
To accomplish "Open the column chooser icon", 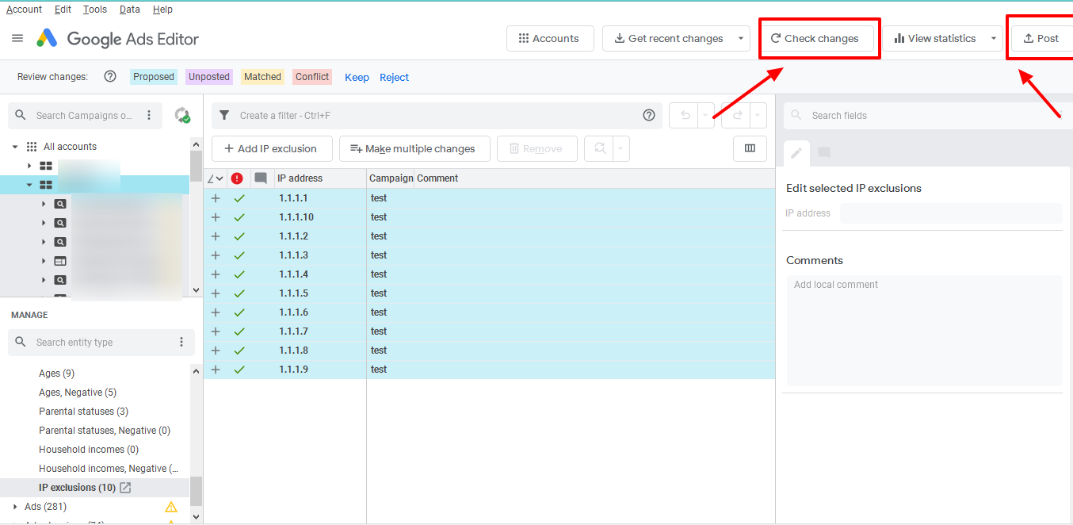I will (x=750, y=148).
